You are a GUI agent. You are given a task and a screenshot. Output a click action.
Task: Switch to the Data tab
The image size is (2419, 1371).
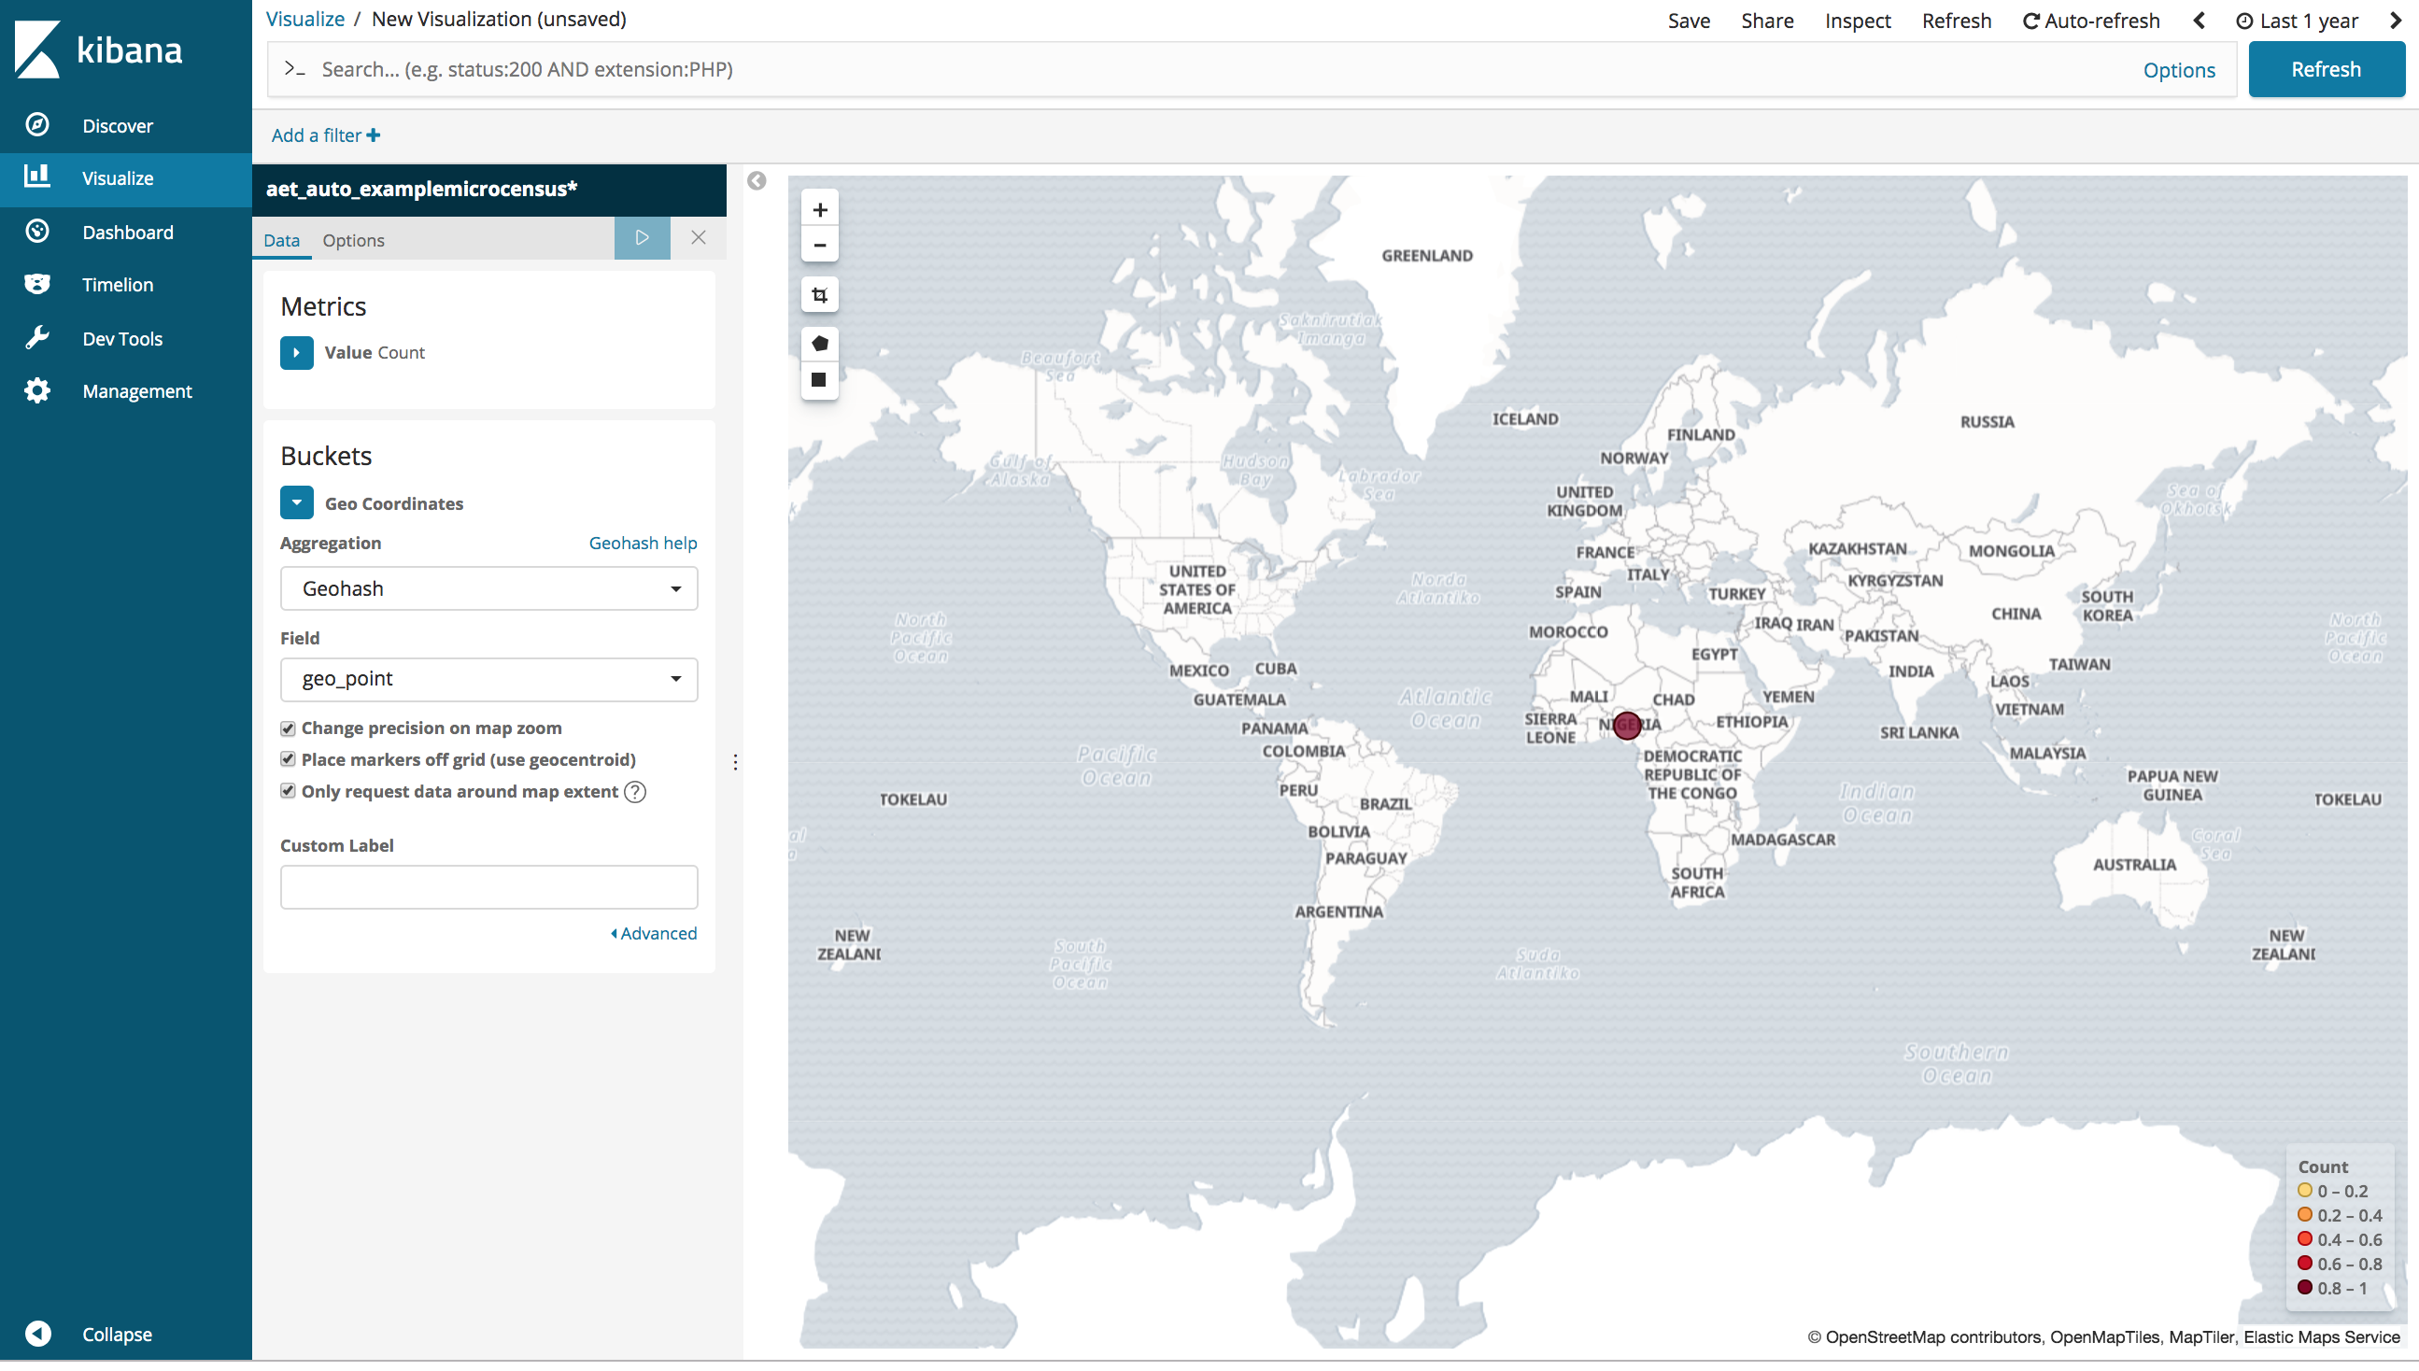pos(282,239)
